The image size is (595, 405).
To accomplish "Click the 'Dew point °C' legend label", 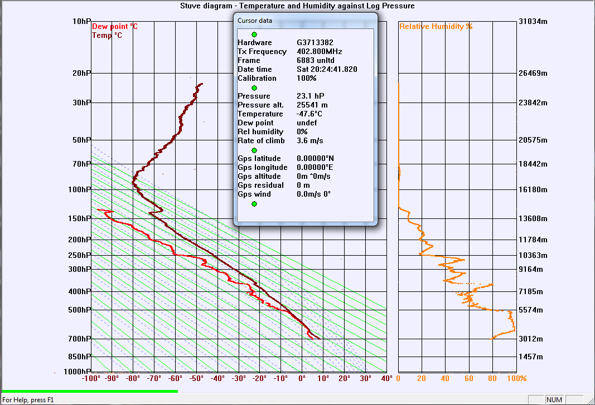I will coord(115,26).
